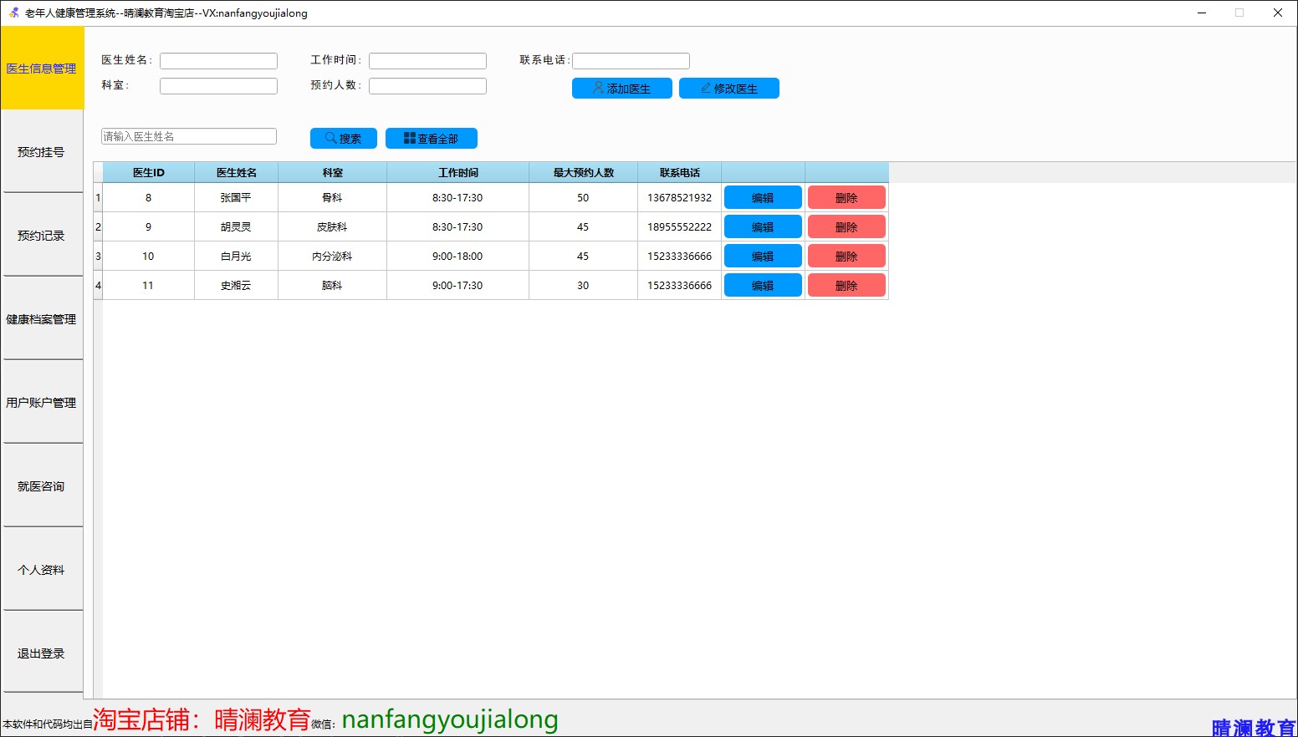Screen dimensions: 1298x737
Task: Select row header number 2
Action: [98, 227]
